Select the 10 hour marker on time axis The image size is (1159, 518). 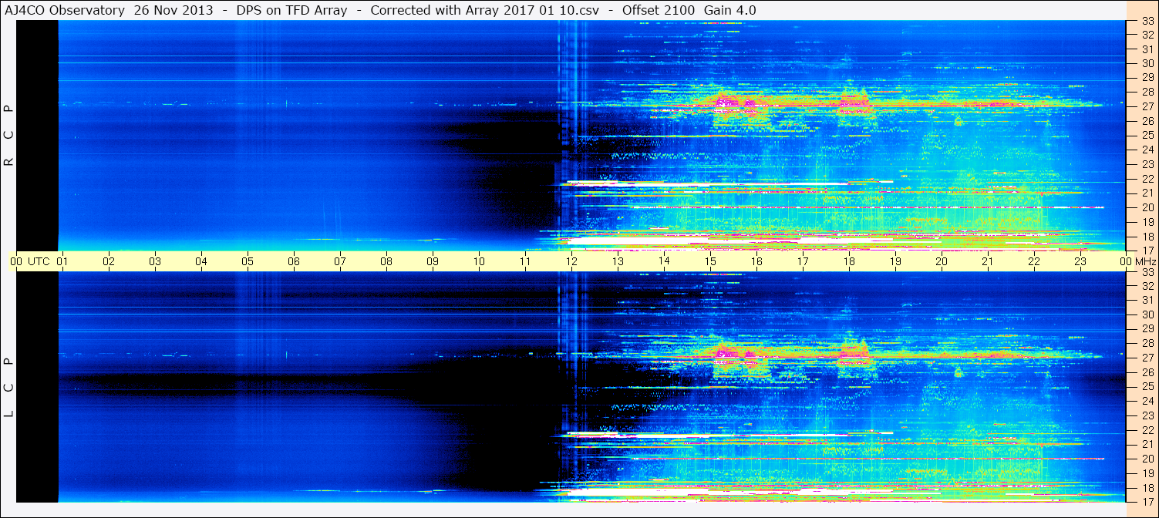click(x=479, y=261)
